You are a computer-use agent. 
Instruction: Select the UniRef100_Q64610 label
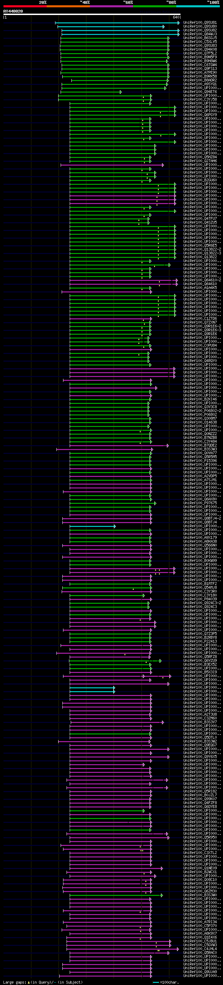[200, 284]
